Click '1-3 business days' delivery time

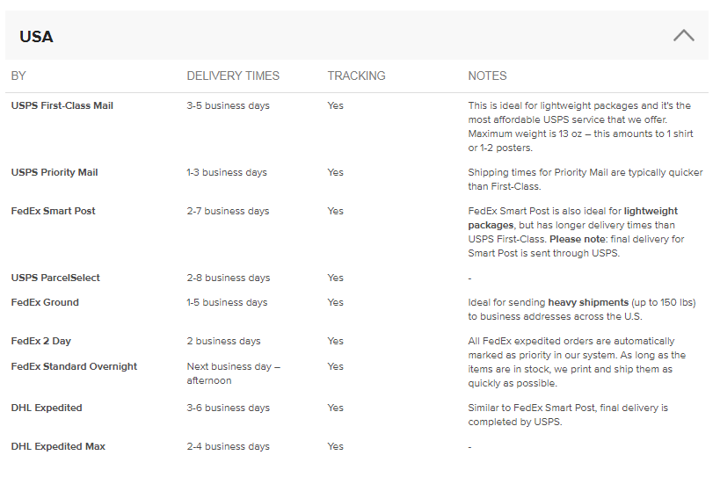click(227, 172)
